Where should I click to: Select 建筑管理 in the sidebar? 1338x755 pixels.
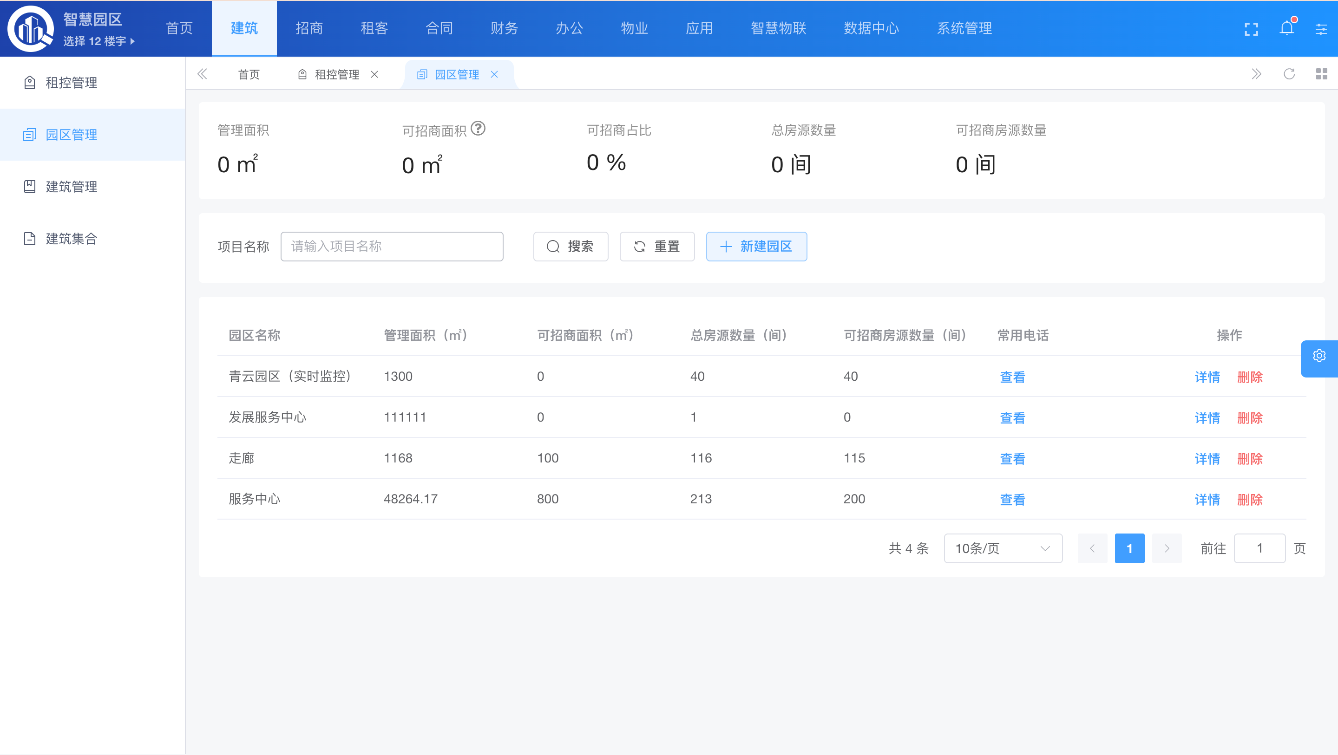coord(71,186)
